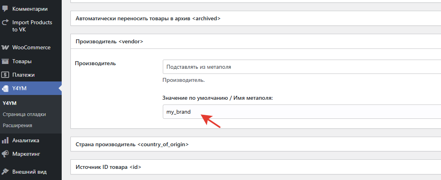Select the Y4YM submenu entry
The width and height of the screenshot is (441, 180).
tap(10, 103)
